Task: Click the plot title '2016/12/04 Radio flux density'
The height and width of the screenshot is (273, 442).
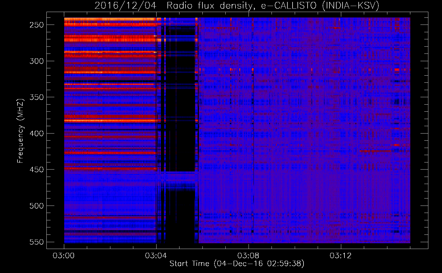Action: point(237,5)
